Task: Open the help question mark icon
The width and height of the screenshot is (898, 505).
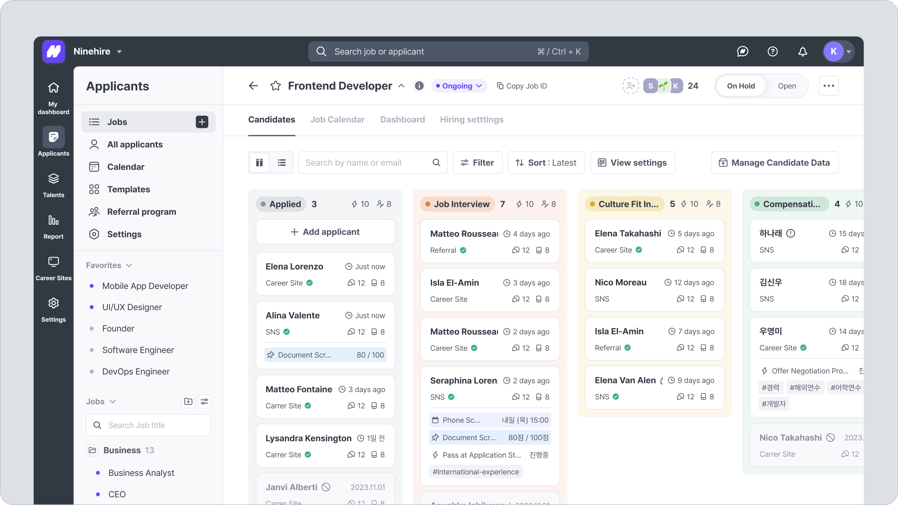Action: click(773, 52)
